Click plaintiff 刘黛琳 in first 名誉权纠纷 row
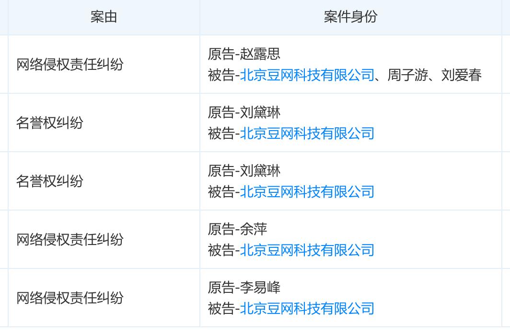 260,112
